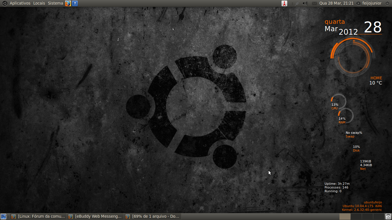Switch to eBuddy Web Messenger window
Viewport: 392px width, 220px height.
click(95, 217)
